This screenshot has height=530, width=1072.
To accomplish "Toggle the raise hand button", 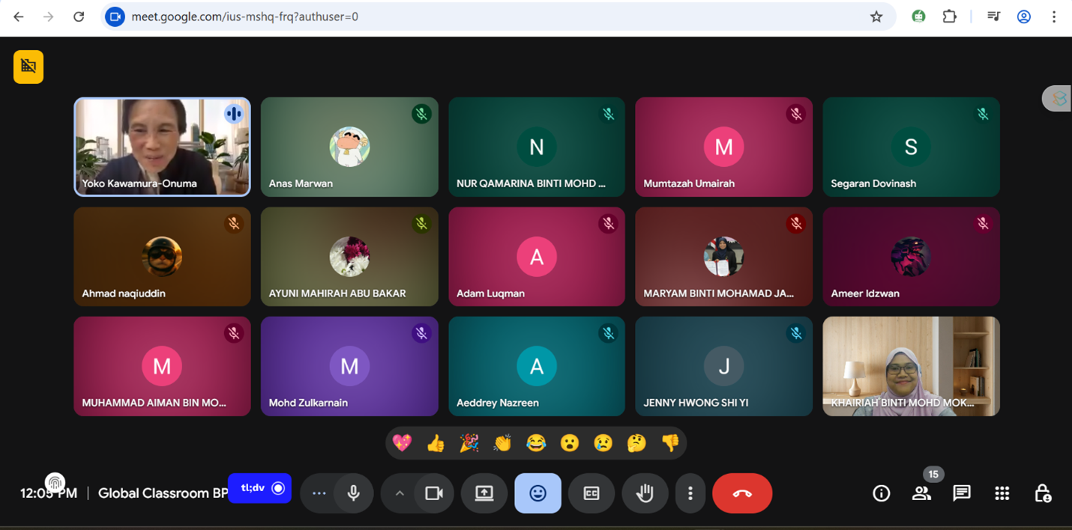I will click(x=644, y=493).
